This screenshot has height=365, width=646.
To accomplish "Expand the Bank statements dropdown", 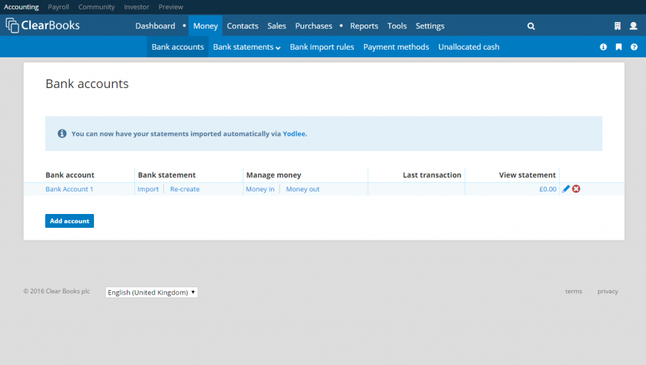I will click(247, 47).
